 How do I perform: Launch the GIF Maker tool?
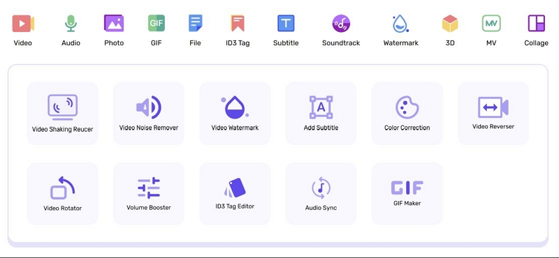(407, 194)
